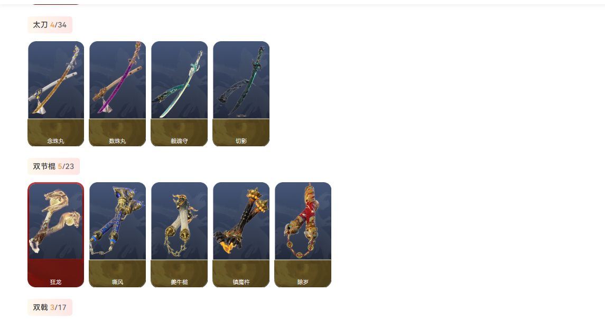Click the 毅魂守 name label
The height and width of the screenshot is (319, 605).
click(x=180, y=141)
